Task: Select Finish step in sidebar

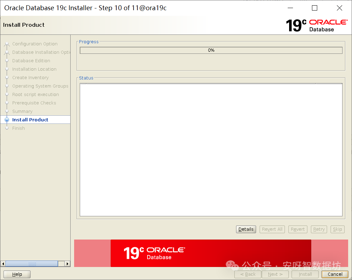Action: (18, 128)
